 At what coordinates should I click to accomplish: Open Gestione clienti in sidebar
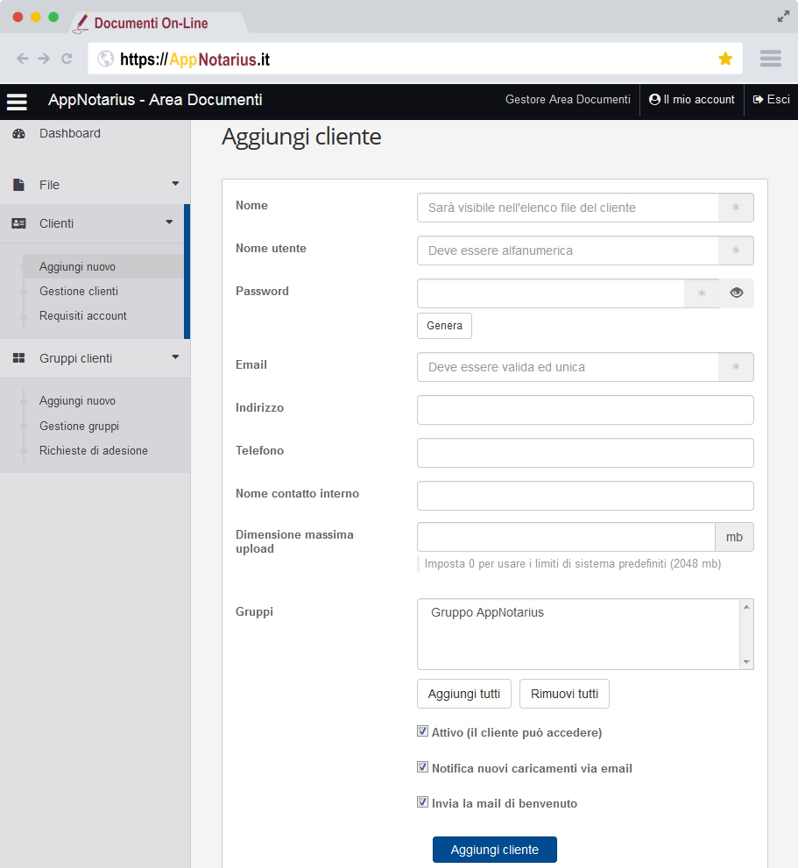tap(79, 292)
